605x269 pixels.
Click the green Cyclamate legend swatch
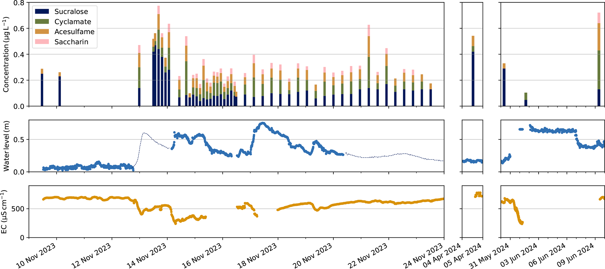coord(42,22)
